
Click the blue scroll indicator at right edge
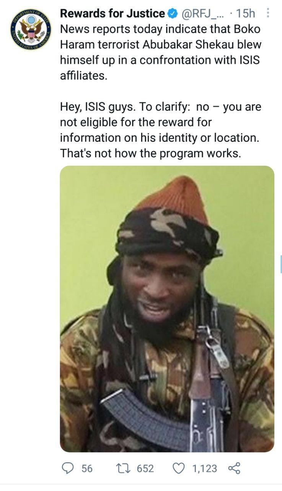[x=281, y=264]
